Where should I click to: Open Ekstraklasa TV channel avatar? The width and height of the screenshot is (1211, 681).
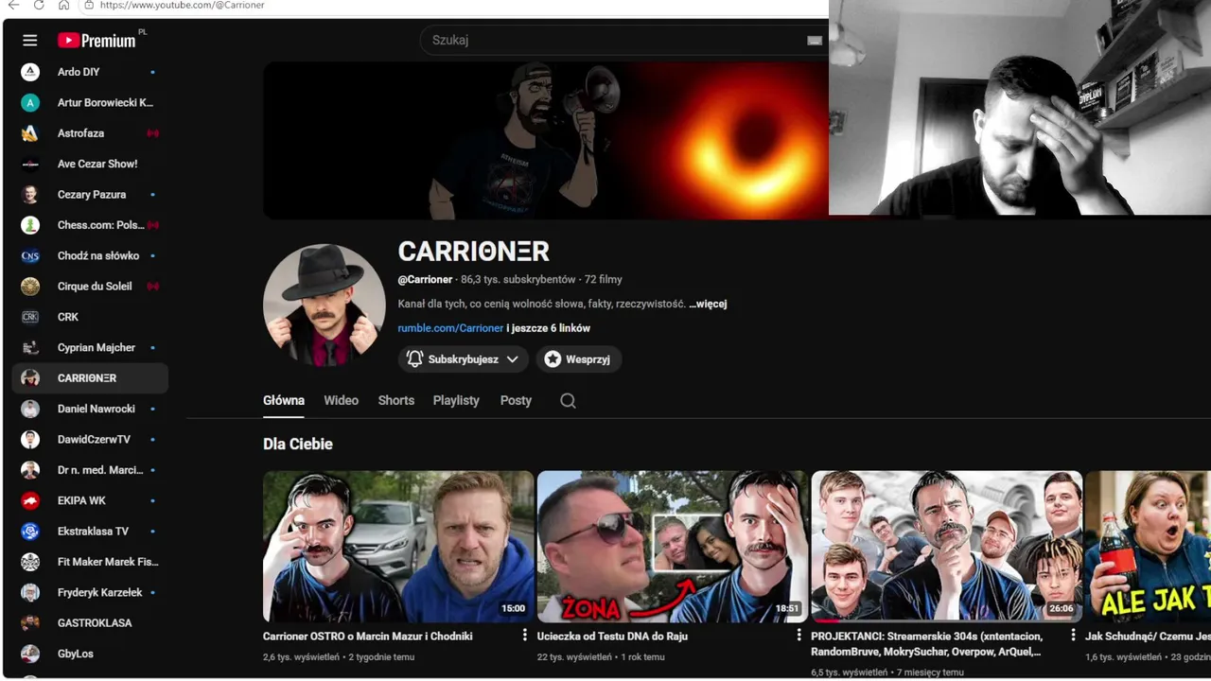(x=30, y=531)
